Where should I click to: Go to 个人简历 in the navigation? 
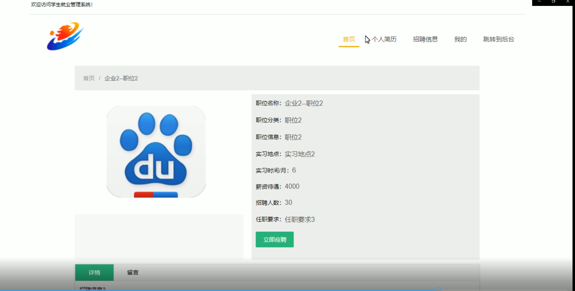click(x=384, y=39)
